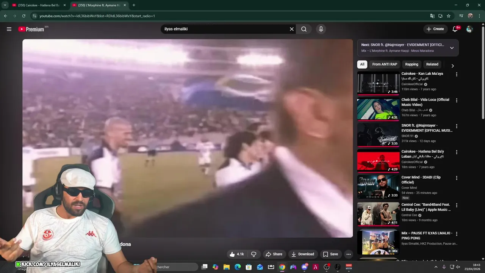Open options menu for Cairokee - Kan Lak Ma'aya

(x=457, y=74)
